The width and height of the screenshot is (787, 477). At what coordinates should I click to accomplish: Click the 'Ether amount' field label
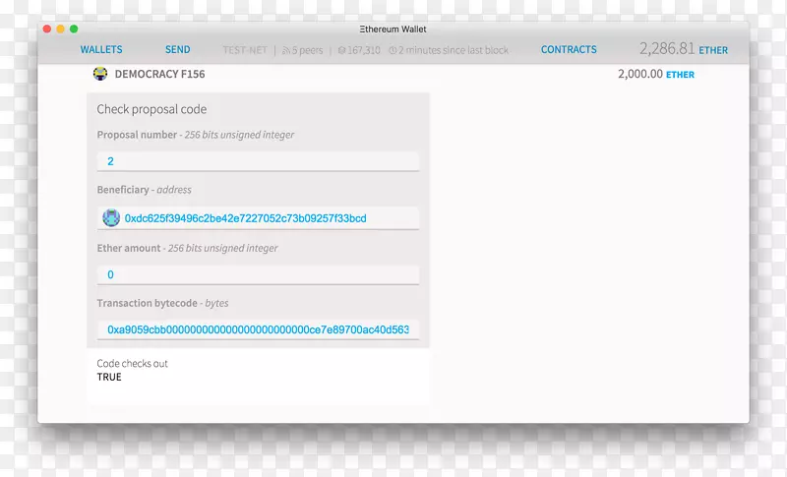coord(129,248)
